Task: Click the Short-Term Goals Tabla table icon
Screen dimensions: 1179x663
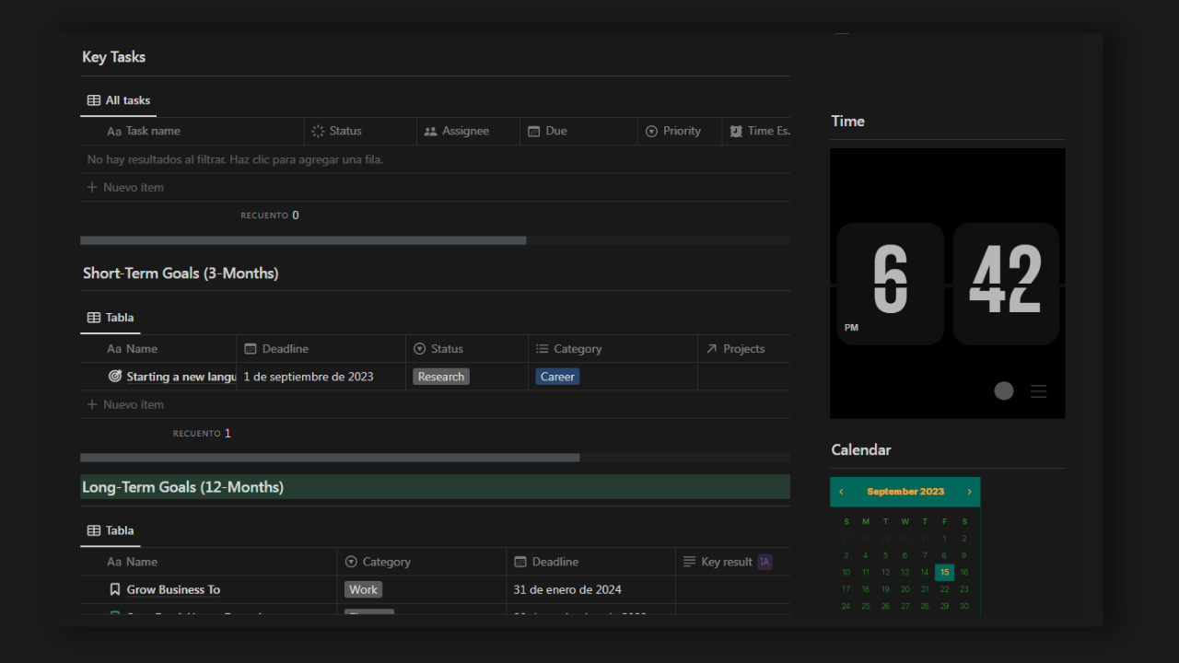Action: (94, 318)
